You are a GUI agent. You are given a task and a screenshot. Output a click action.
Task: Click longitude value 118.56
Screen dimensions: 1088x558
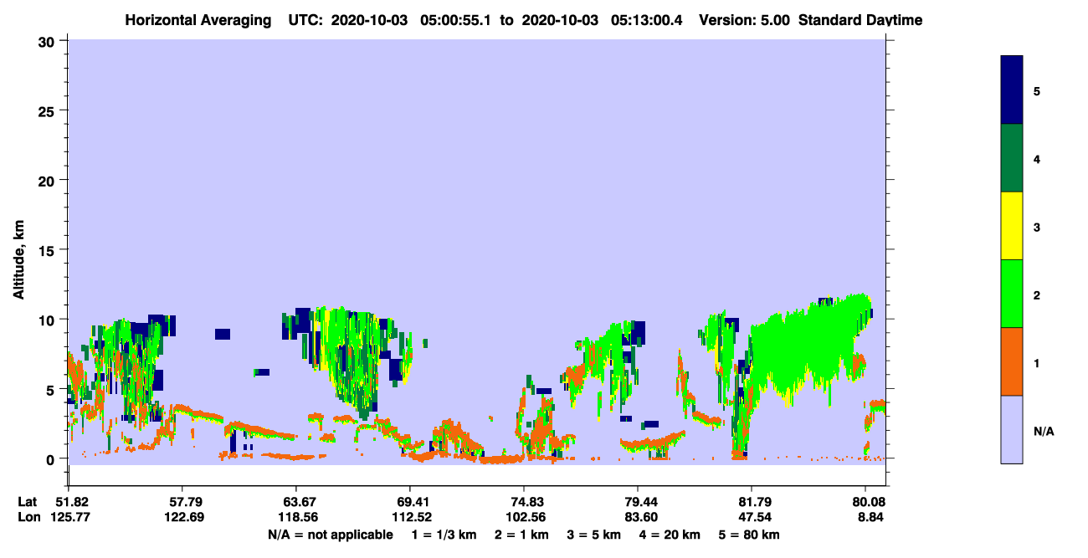pos(296,517)
